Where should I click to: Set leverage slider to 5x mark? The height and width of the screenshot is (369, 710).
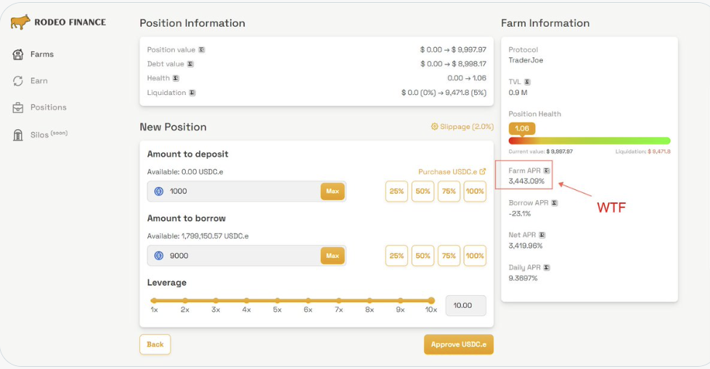277,300
